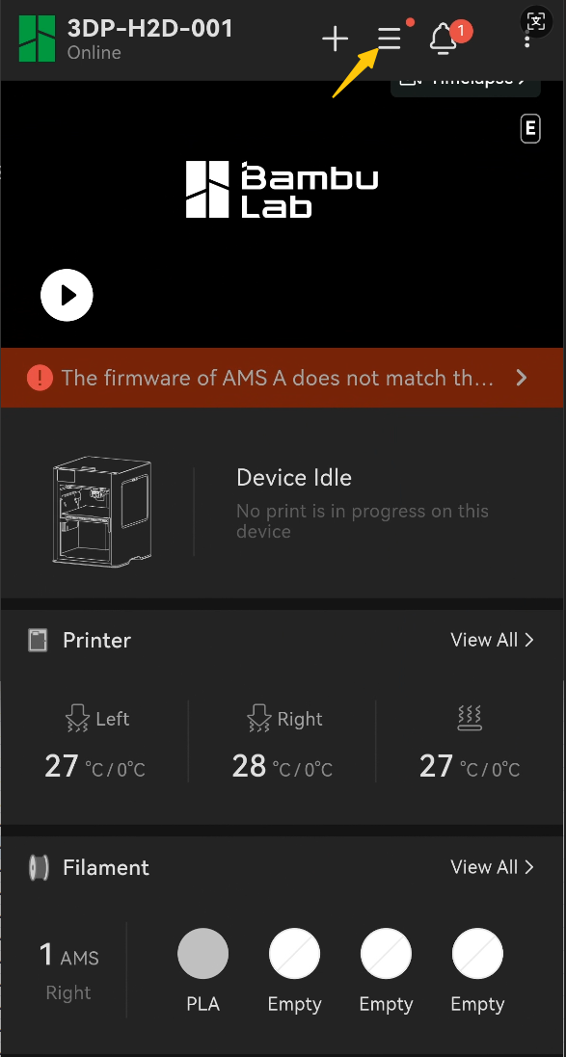Image resolution: width=566 pixels, height=1057 pixels.
Task: Click the green Bambu Lab printer logo
Action: 37,39
